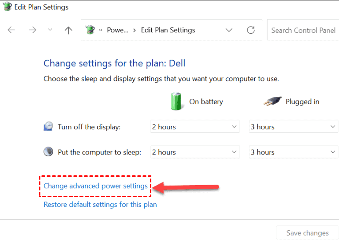
Task: Select the Edit Plan Settings breadcrumb
Action: [x=168, y=30]
